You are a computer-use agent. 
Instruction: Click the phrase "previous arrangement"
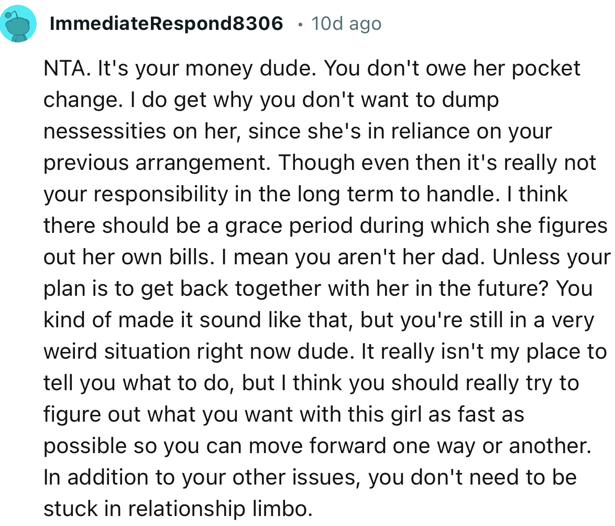pyautogui.click(x=157, y=163)
